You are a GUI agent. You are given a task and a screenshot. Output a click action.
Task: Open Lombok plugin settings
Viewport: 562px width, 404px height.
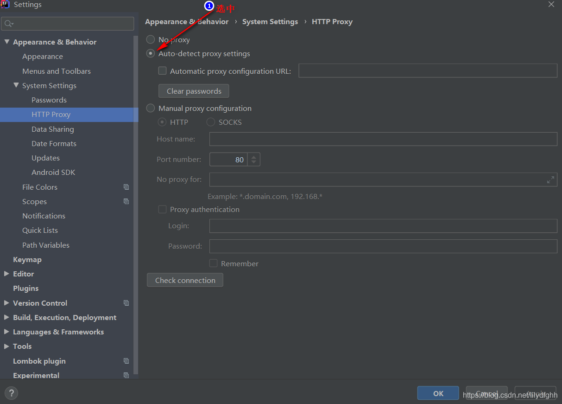click(x=39, y=361)
